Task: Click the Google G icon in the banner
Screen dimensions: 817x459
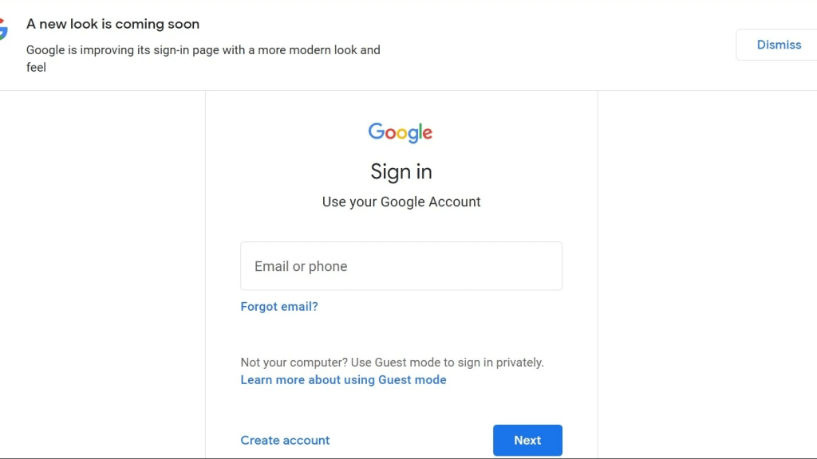Action: click(3, 30)
